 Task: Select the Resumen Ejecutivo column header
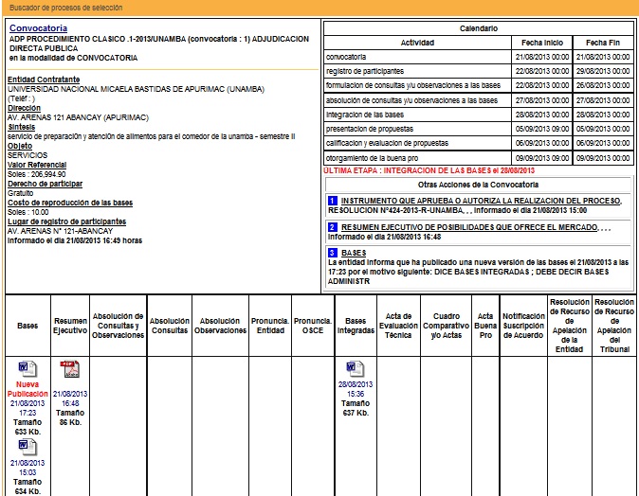pos(70,326)
